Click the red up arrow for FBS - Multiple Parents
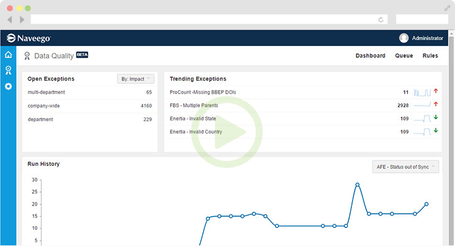The height and width of the screenshot is (246, 455). click(436, 104)
